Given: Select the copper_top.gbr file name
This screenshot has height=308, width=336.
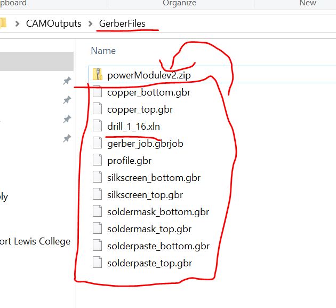Looking at the screenshot, I should coord(140,109).
